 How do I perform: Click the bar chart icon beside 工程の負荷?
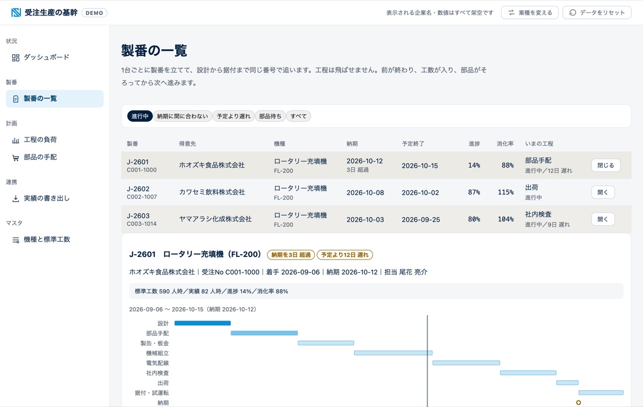(16, 140)
